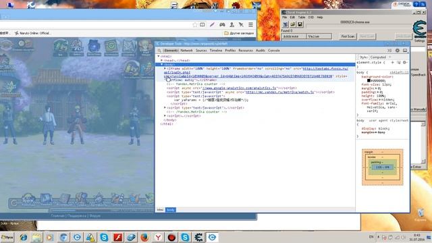Click the pen extension icon in browser toolbar
The height and width of the screenshot is (243, 432).
tap(212, 25)
